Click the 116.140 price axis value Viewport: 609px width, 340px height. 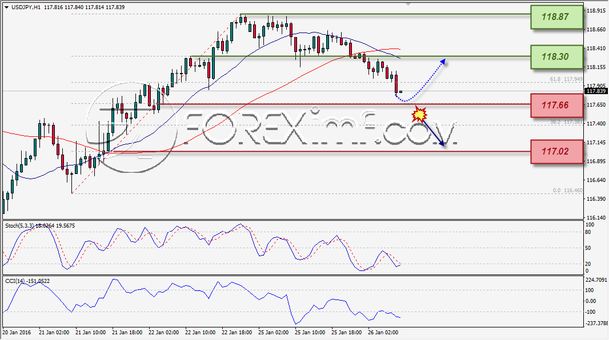(596, 217)
